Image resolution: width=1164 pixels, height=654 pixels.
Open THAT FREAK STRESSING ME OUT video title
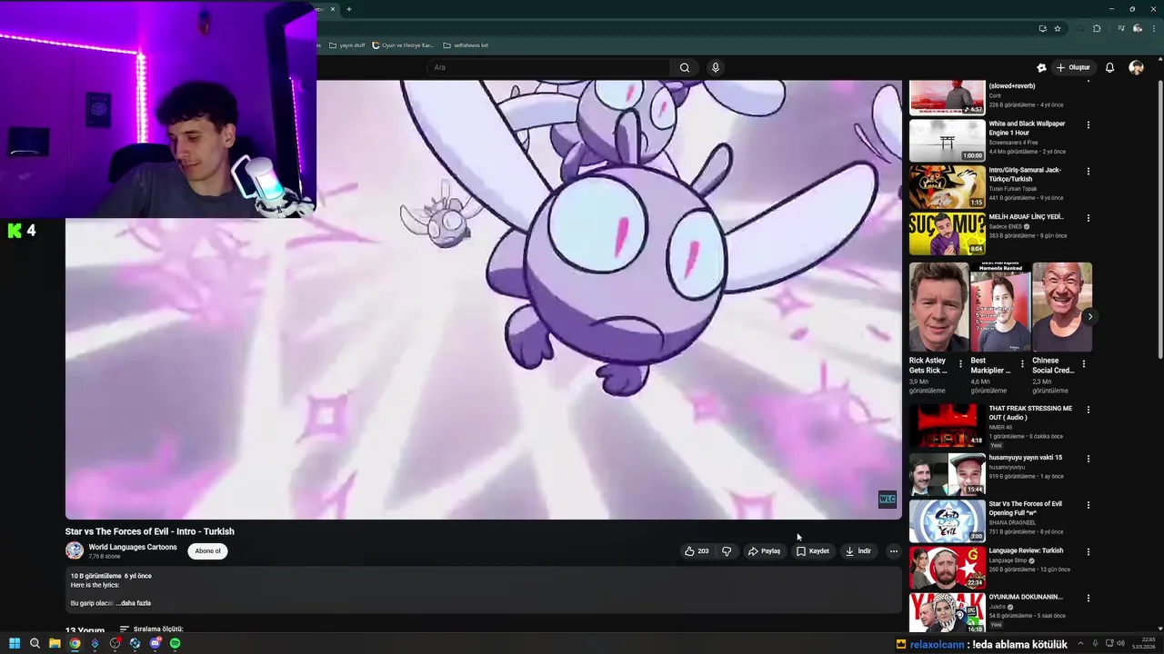(x=1030, y=412)
